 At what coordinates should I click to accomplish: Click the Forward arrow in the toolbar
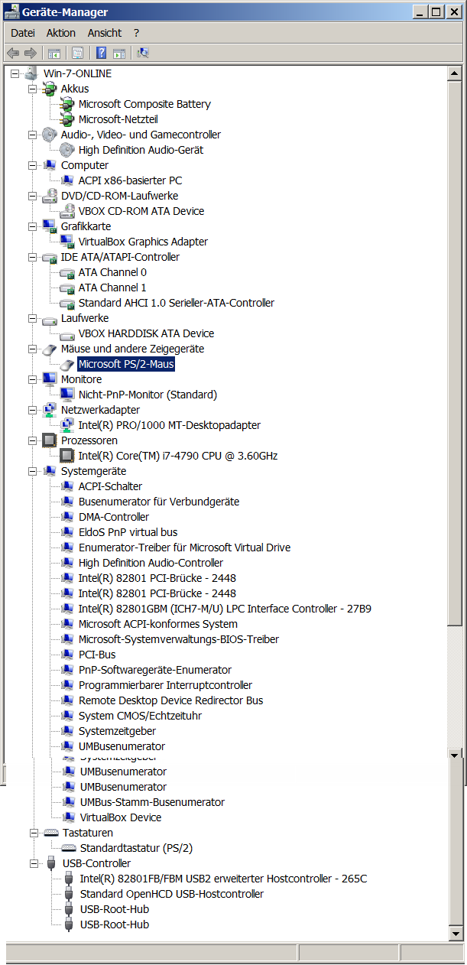click(x=31, y=53)
